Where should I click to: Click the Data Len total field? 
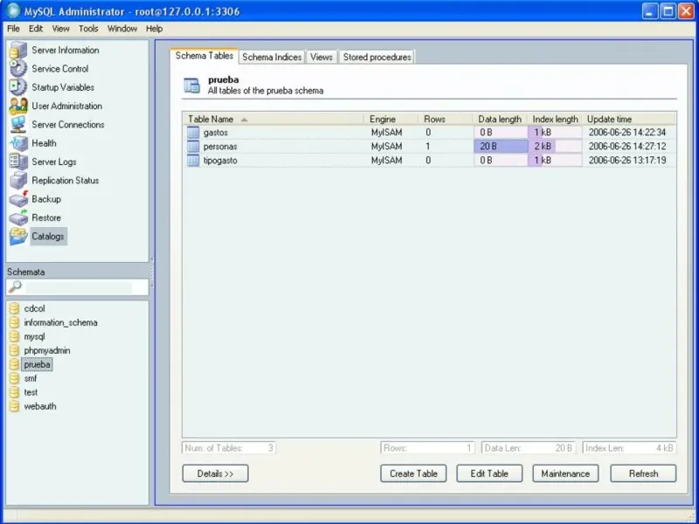[x=529, y=448]
